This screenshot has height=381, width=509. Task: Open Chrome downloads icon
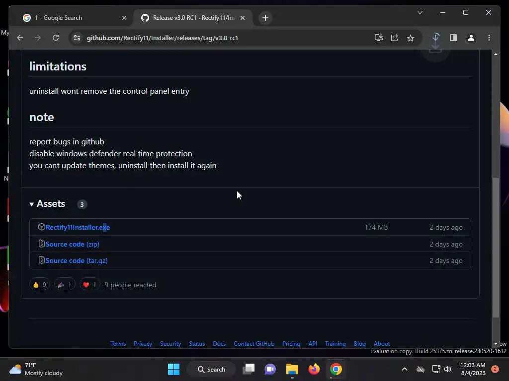435,38
